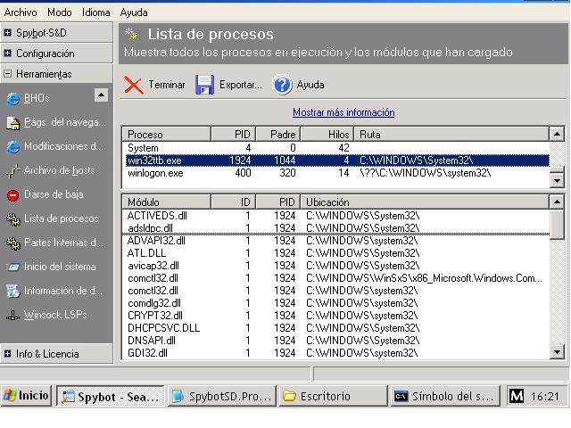Click the Lista de procesos header icon
The height and width of the screenshot is (428, 571).
coord(131,34)
